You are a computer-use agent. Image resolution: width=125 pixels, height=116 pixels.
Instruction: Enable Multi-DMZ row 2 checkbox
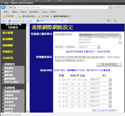pyautogui.click(x=64, y=84)
